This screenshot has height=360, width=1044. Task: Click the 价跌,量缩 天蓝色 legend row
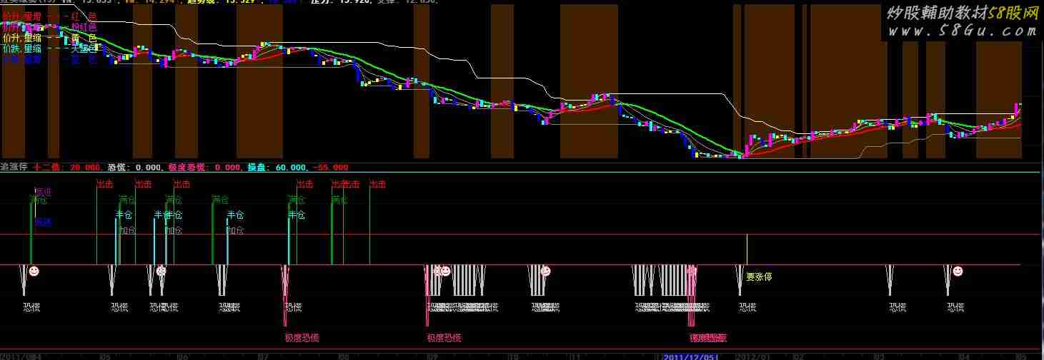(x=49, y=48)
